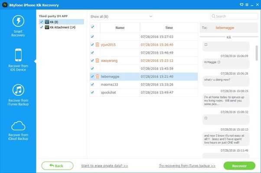Uncheck the Kik (8) checkbox

coord(41,21)
